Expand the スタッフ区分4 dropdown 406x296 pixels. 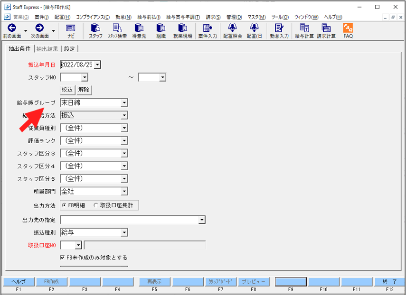[124, 166]
